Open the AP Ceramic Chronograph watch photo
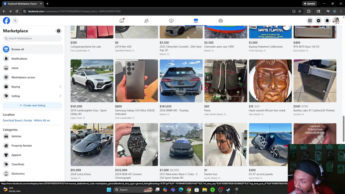 point(136,145)
